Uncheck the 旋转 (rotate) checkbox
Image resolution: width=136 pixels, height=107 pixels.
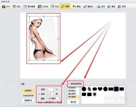[39, 94]
